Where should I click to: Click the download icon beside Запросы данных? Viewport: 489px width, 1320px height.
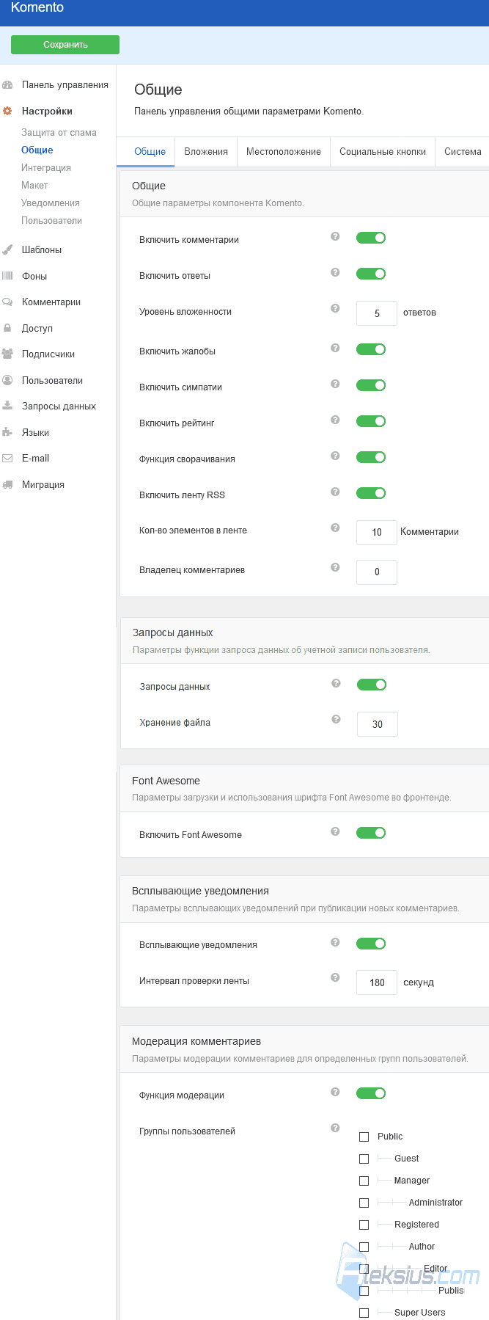(x=7, y=406)
